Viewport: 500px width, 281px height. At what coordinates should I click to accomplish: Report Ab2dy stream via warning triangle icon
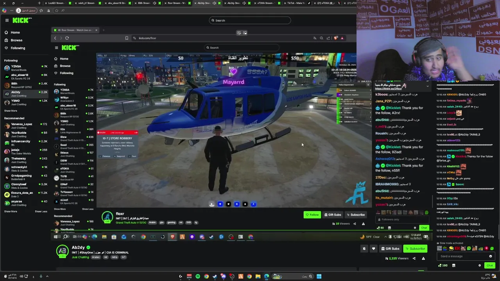coord(423,258)
